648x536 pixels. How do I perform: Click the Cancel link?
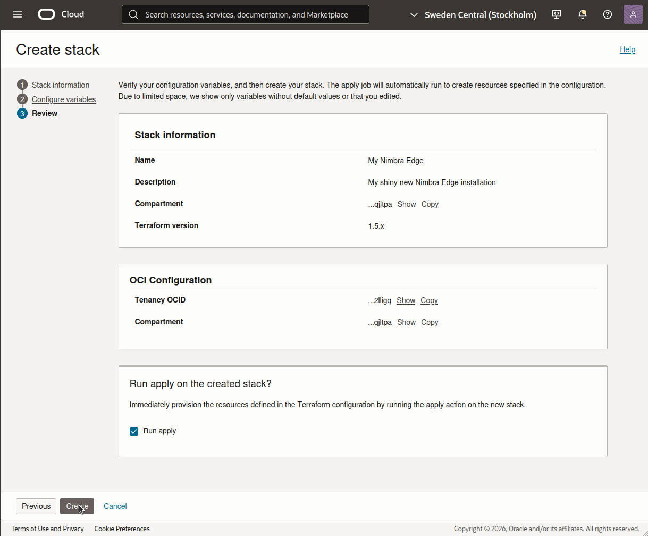tap(115, 506)
